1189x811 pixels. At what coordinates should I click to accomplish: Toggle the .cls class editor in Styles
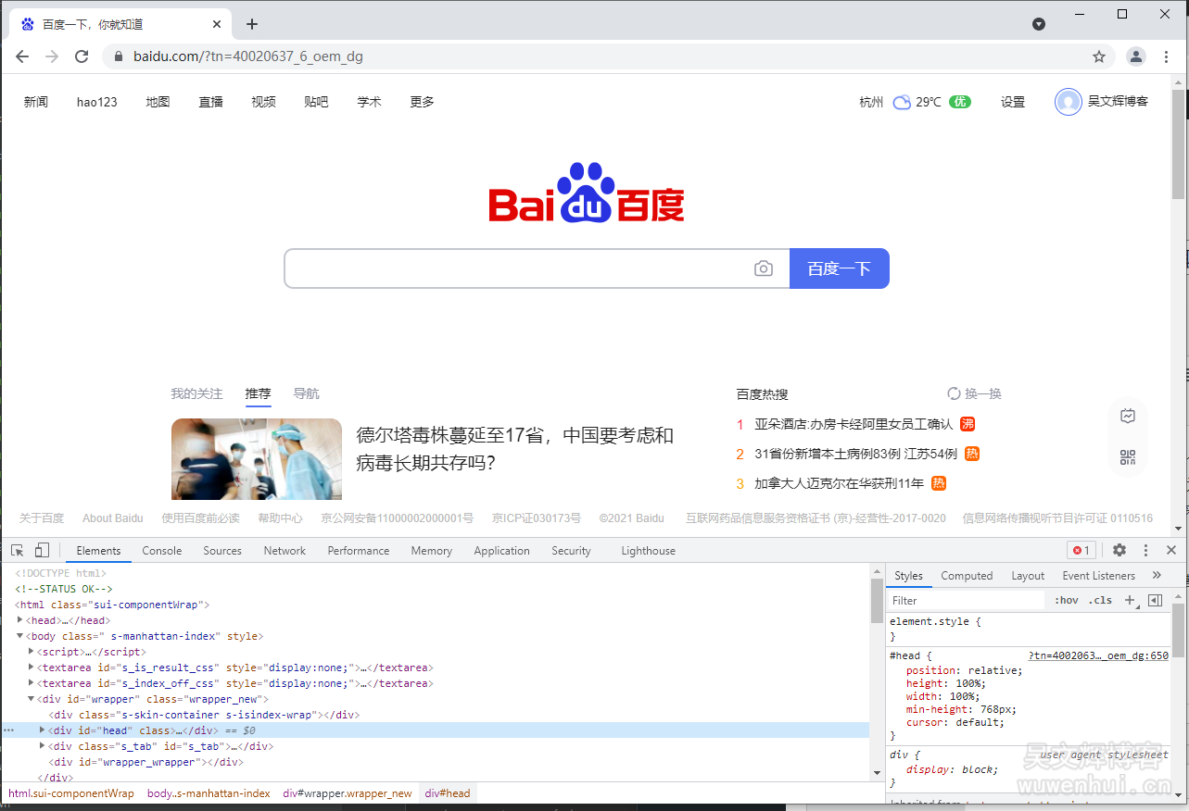(1100, 600)
